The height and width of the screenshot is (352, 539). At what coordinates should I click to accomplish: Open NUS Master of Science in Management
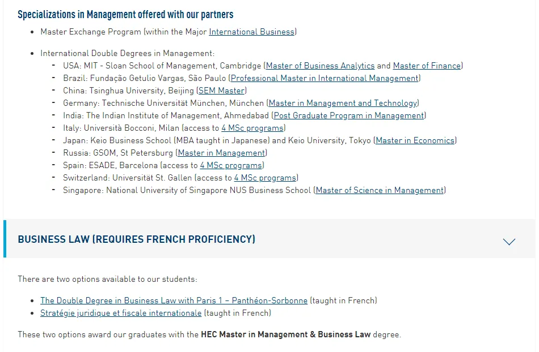380,190
